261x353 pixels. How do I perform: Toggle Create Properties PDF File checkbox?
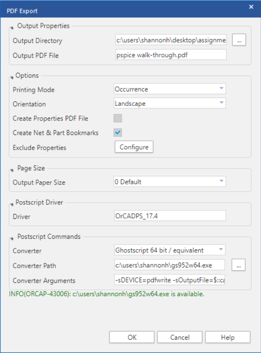[118, 118]
